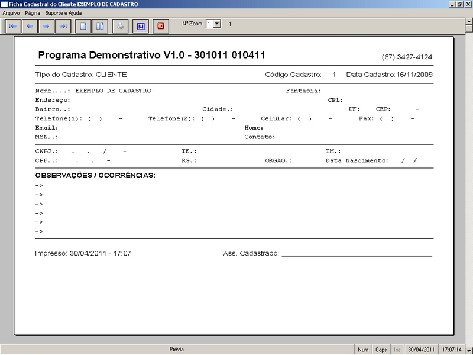The width and height of the screenshot is (473, 355).
Task: Switch to single page view
Action: 83,26
